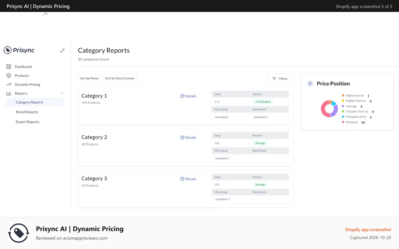Click the 'mycompany' min listing value

click(222, 117)
